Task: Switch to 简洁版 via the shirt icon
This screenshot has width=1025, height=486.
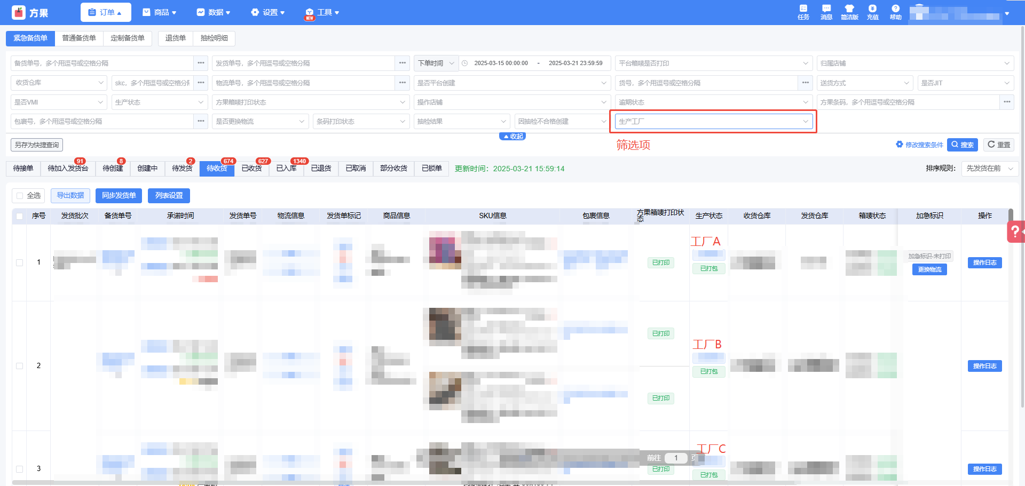Action: point(849,12)
